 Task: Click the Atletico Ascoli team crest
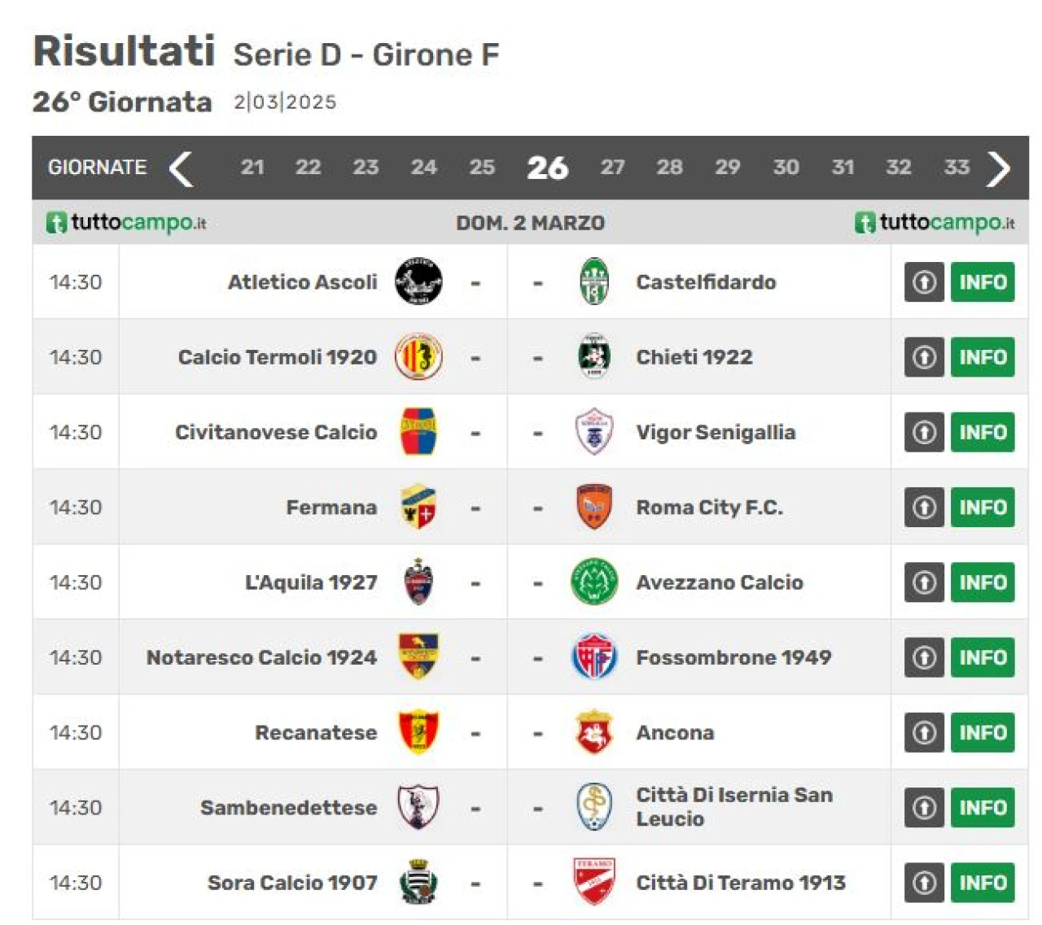coord(418,281)
